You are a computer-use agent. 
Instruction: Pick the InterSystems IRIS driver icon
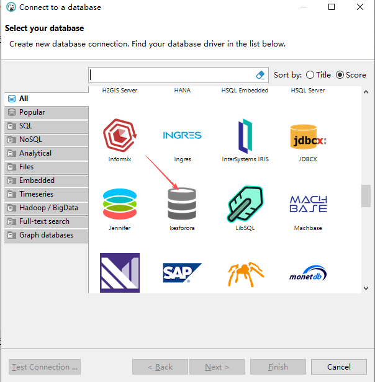click(245, 136)
